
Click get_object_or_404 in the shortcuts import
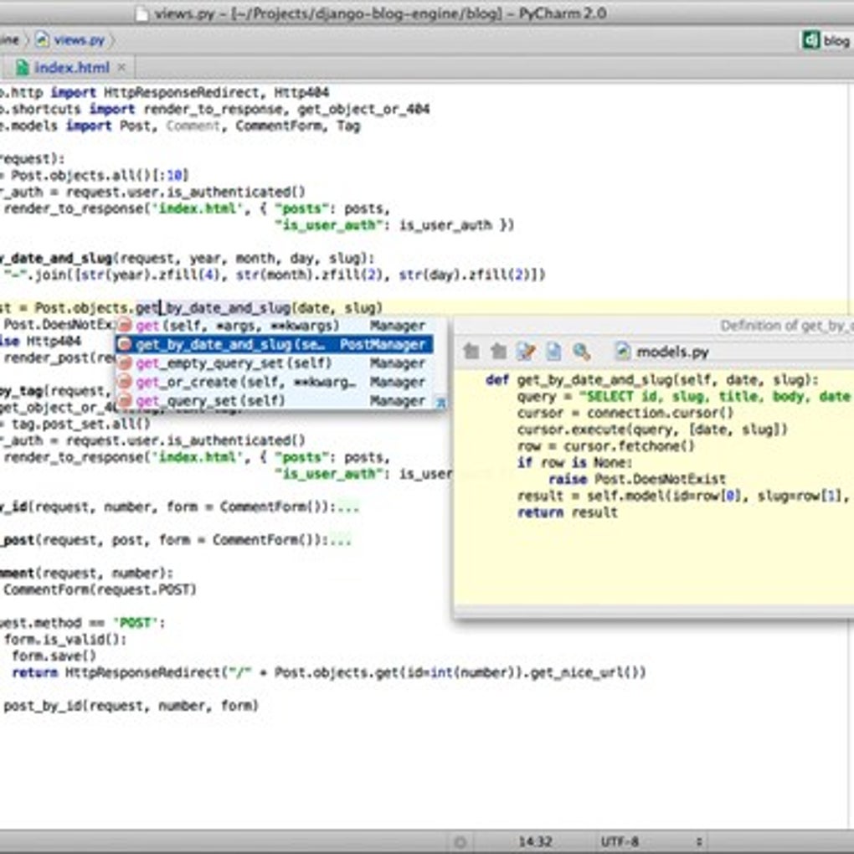coord(363,109)
